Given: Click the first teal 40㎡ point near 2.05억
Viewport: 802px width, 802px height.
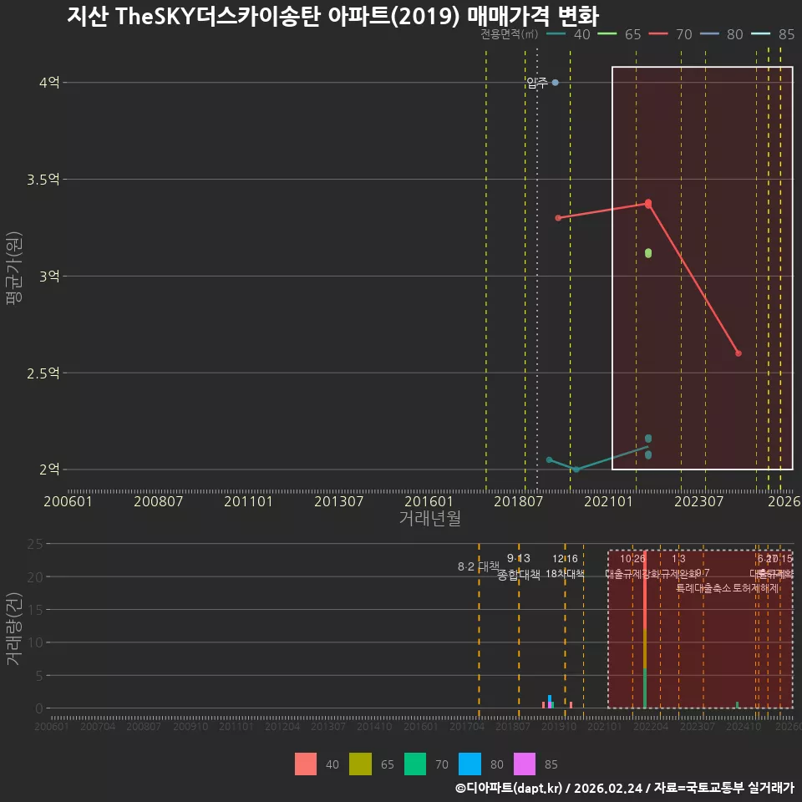Looking at the screenshot, I should (550, 459).
